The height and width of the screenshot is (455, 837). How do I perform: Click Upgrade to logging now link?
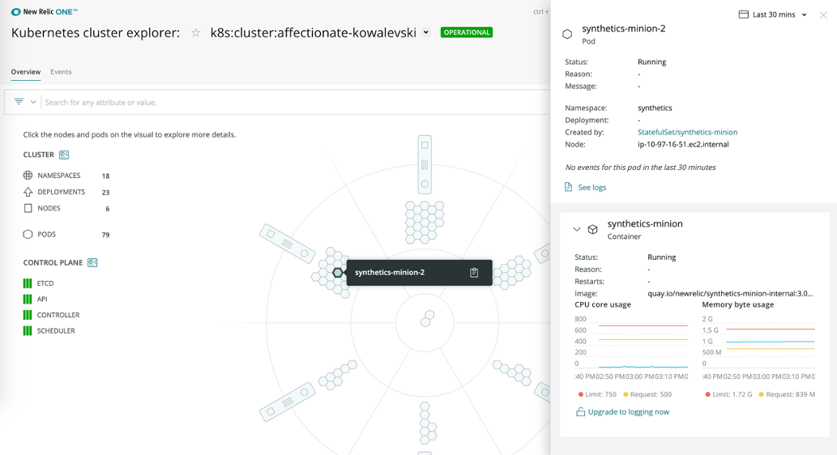coord(628,412)
